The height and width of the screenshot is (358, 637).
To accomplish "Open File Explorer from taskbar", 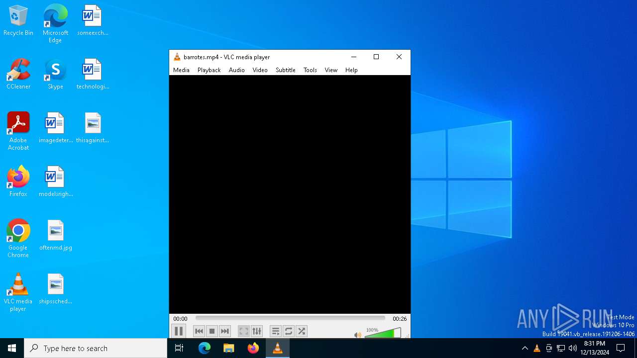I will click(229, 348).
